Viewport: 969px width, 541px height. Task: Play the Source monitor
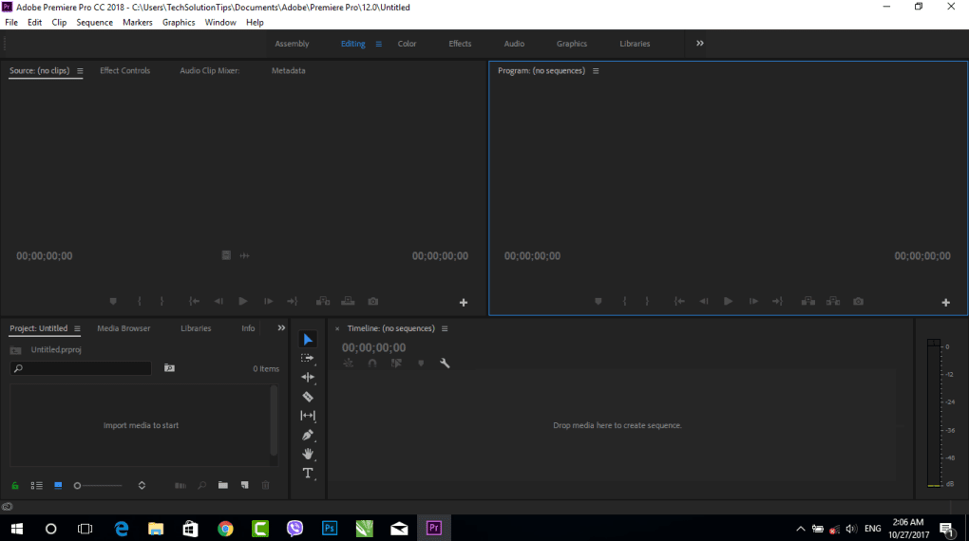pos(243,302)
